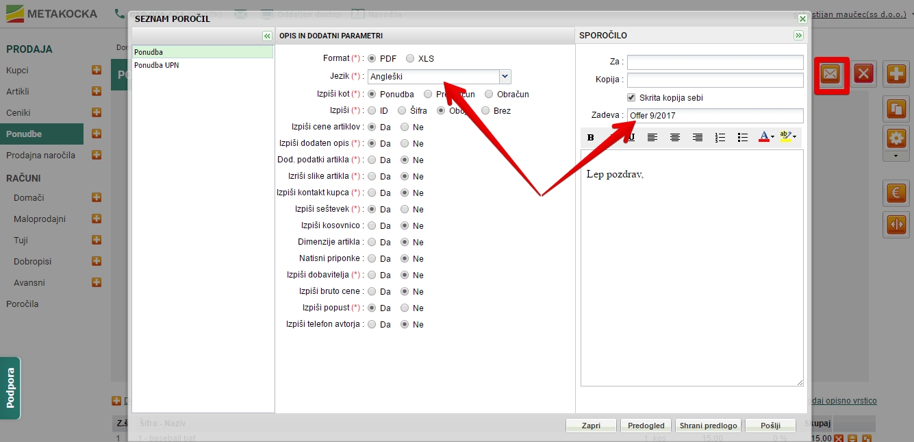Collapse the Seznam poročil list panel
Viewport: 914px width, 442px height.
(267, 36)
